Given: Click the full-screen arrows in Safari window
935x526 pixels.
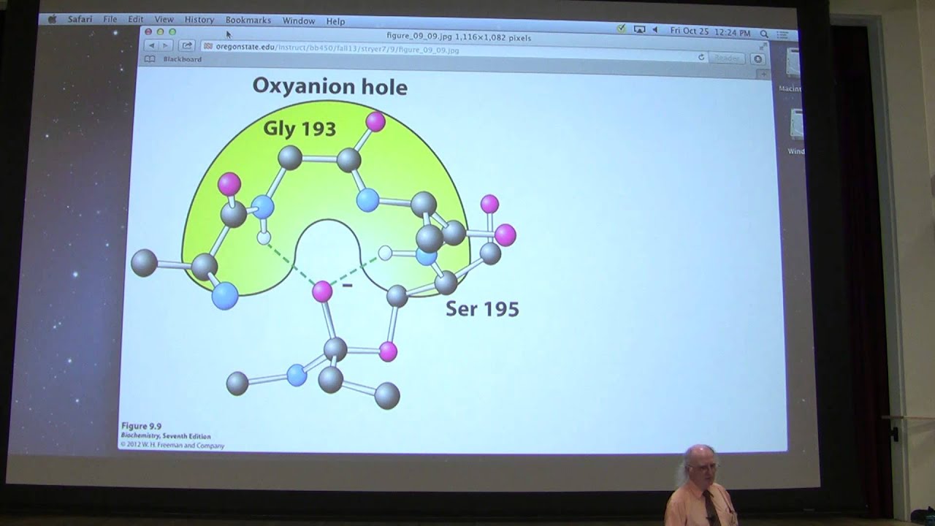Looking at the screenshot, I should 763,46.
